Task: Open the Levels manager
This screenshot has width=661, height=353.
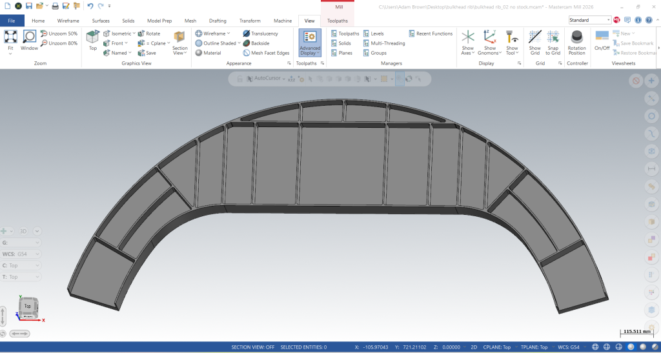Action: tap(374, 34)
